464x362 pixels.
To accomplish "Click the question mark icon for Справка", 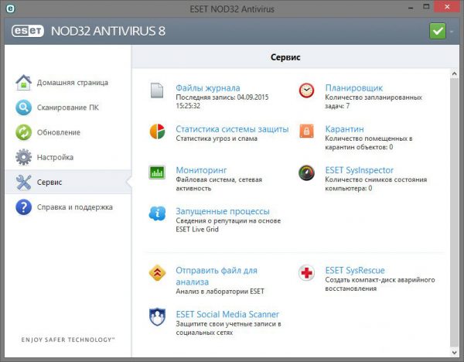I will coord(24,207).
